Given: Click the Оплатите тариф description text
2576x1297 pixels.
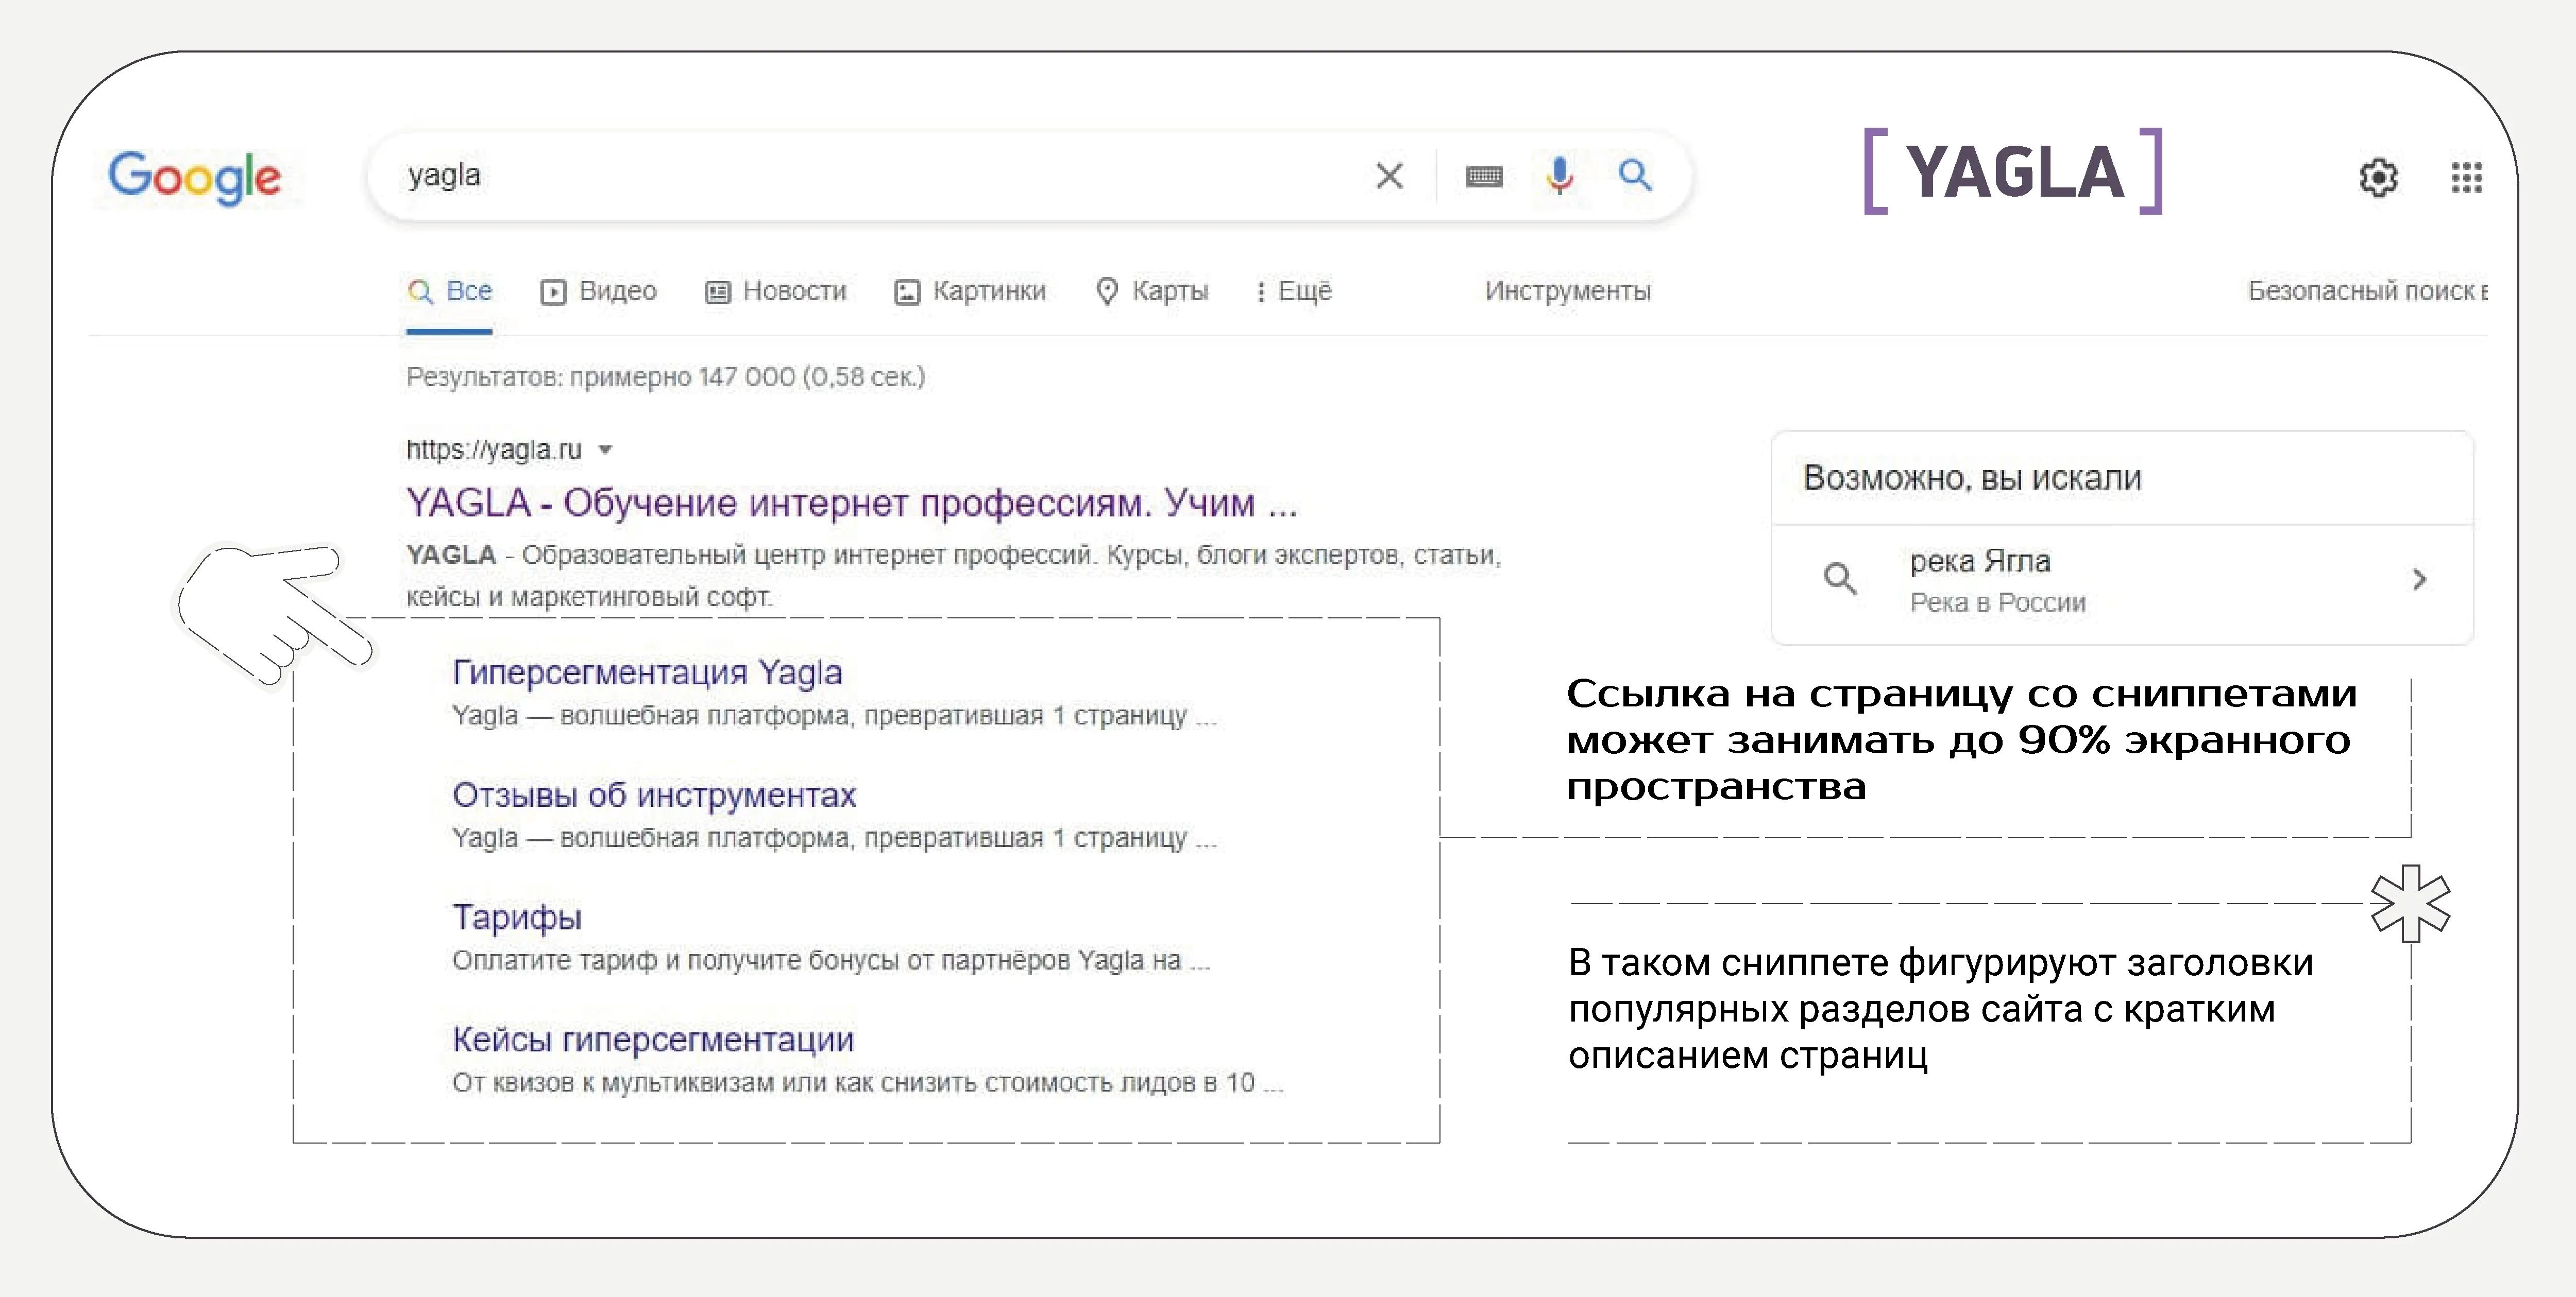Looking at the screenshot, I should click(x=831, y=961).
